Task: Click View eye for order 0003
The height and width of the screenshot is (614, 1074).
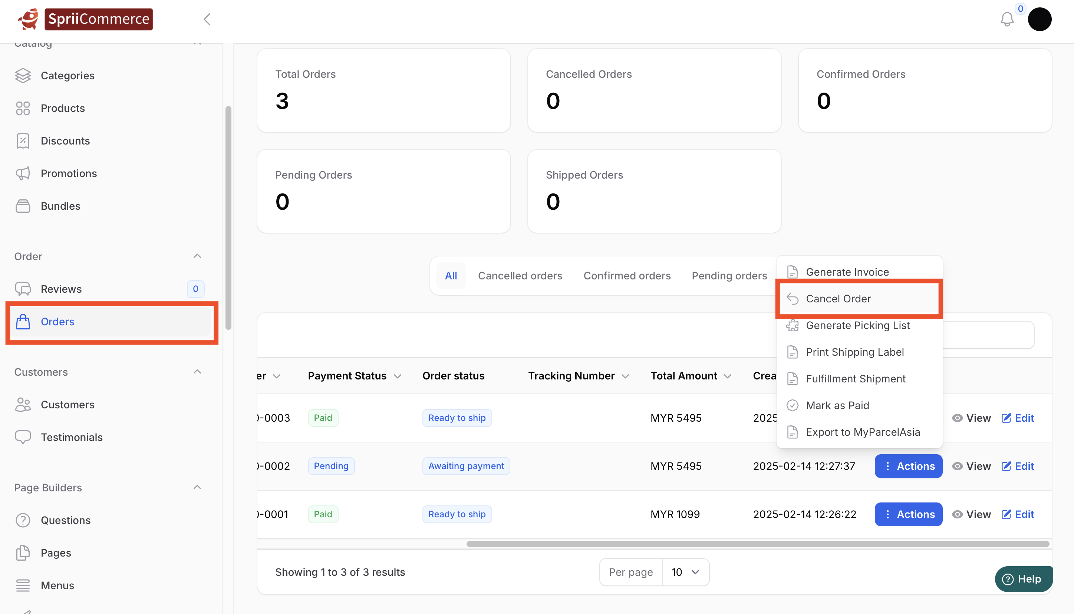Action: [971, 418]
